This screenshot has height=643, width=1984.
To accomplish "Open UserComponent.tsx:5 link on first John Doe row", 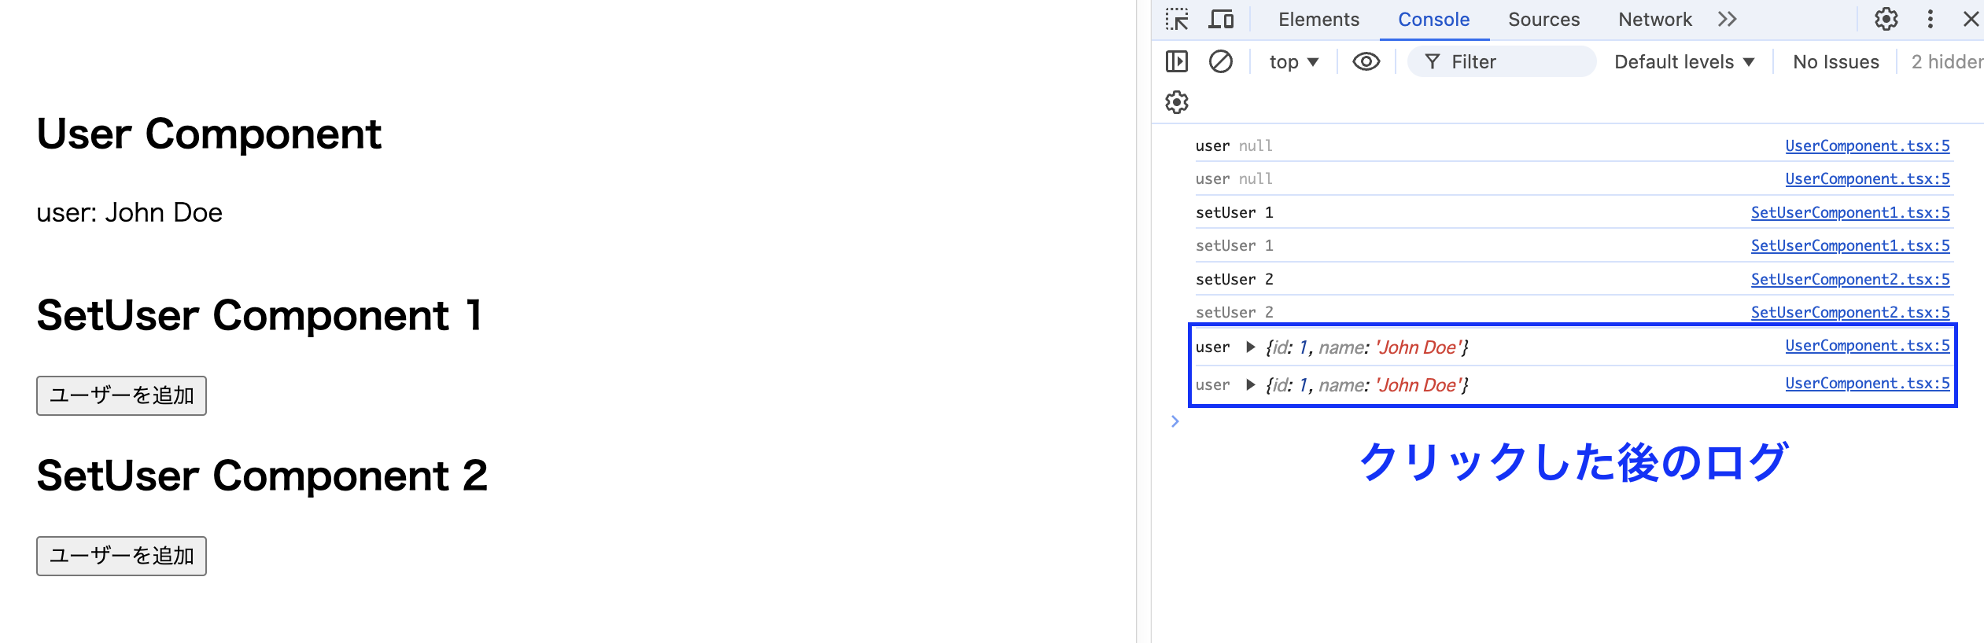I will tap(1868, 345).
